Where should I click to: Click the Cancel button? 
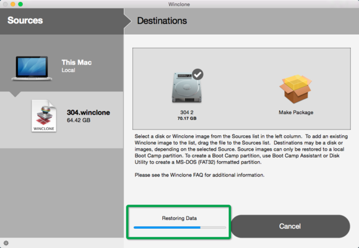[x=290, y=226]
